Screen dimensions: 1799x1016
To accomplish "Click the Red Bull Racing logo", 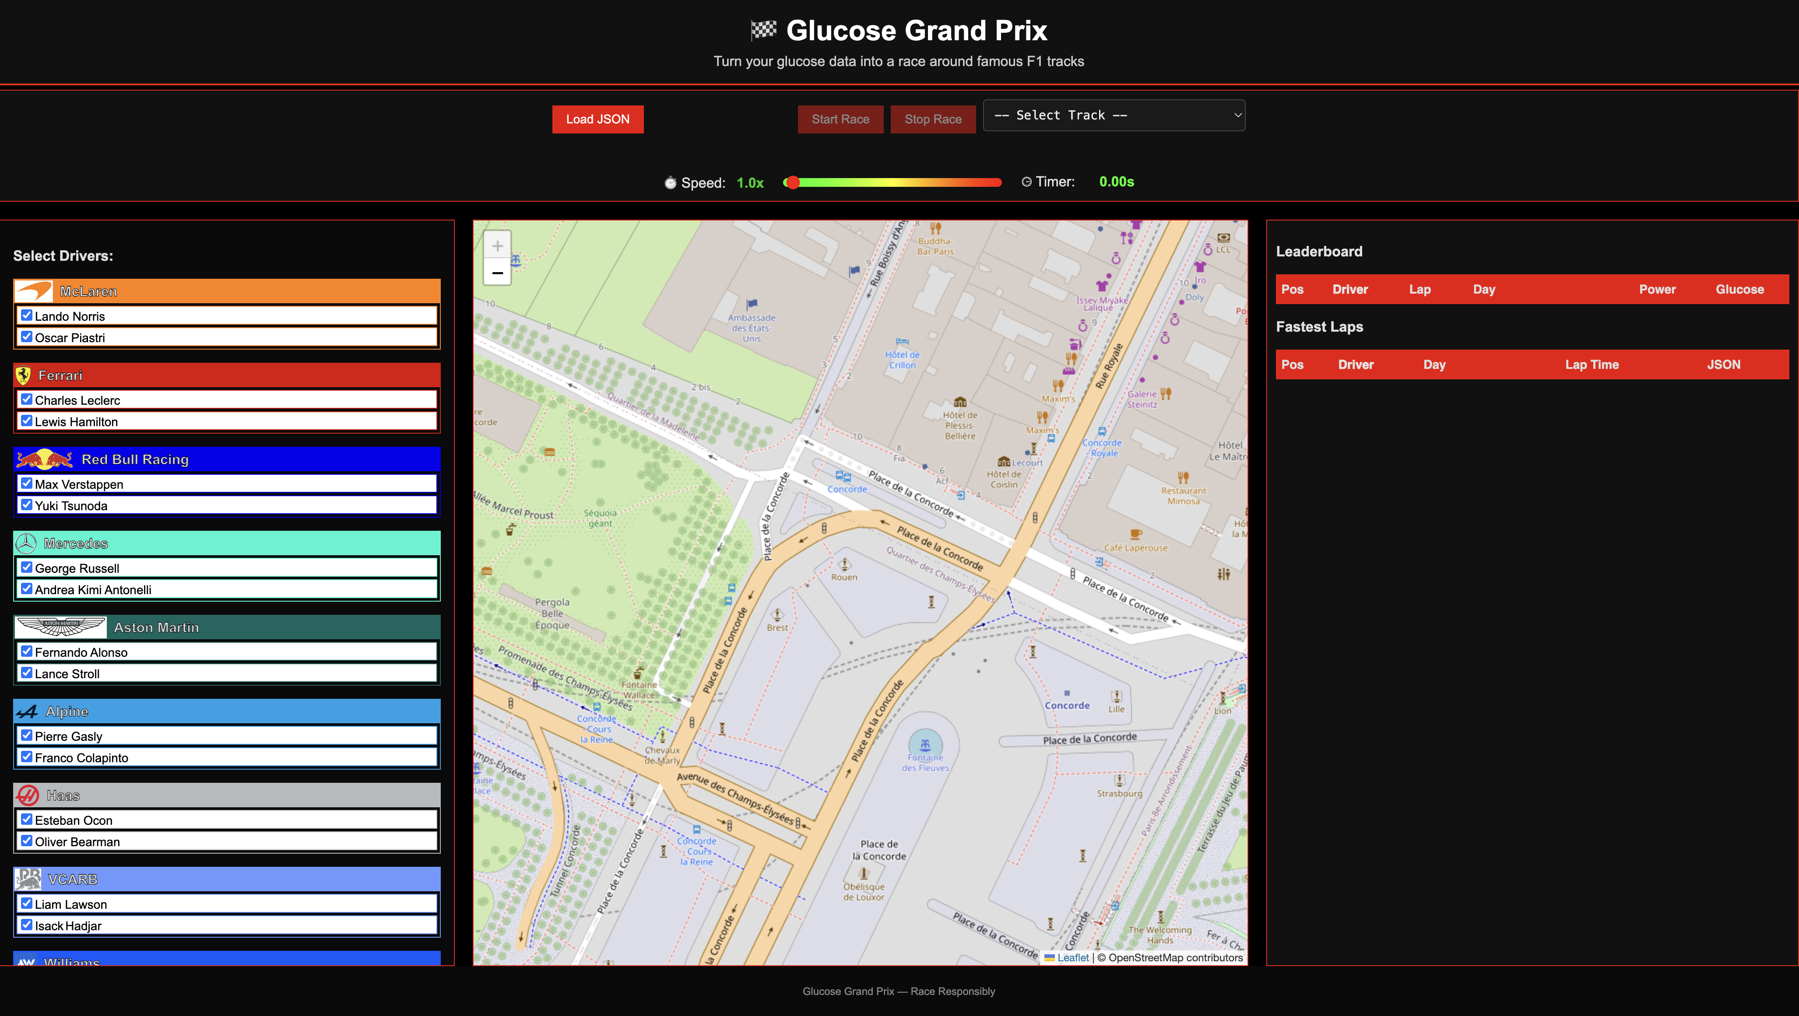I will (x=45, y=459).
